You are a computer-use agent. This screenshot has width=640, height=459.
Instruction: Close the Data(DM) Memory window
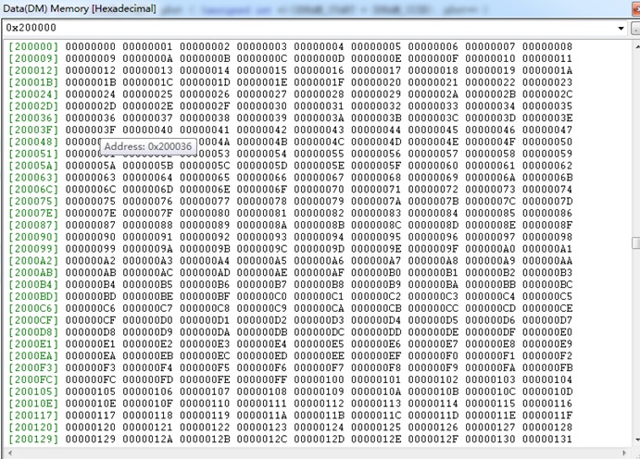click(636, 8)
